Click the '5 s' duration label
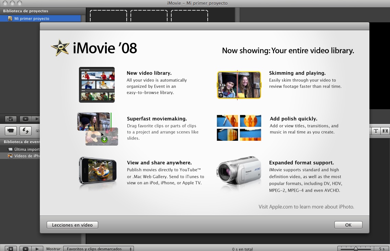This screenshot has width=390, height=251. coord(382,249)
